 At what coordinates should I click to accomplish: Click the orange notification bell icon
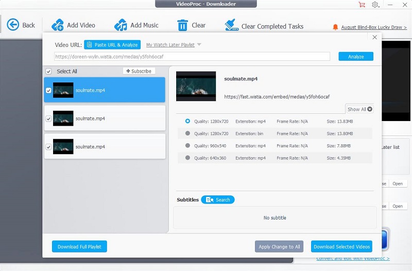coord(335,27)
